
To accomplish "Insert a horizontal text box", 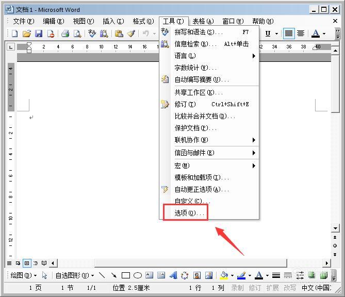I will tap(150, 275).
